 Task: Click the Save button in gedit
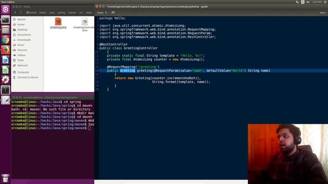click(322, 12)
